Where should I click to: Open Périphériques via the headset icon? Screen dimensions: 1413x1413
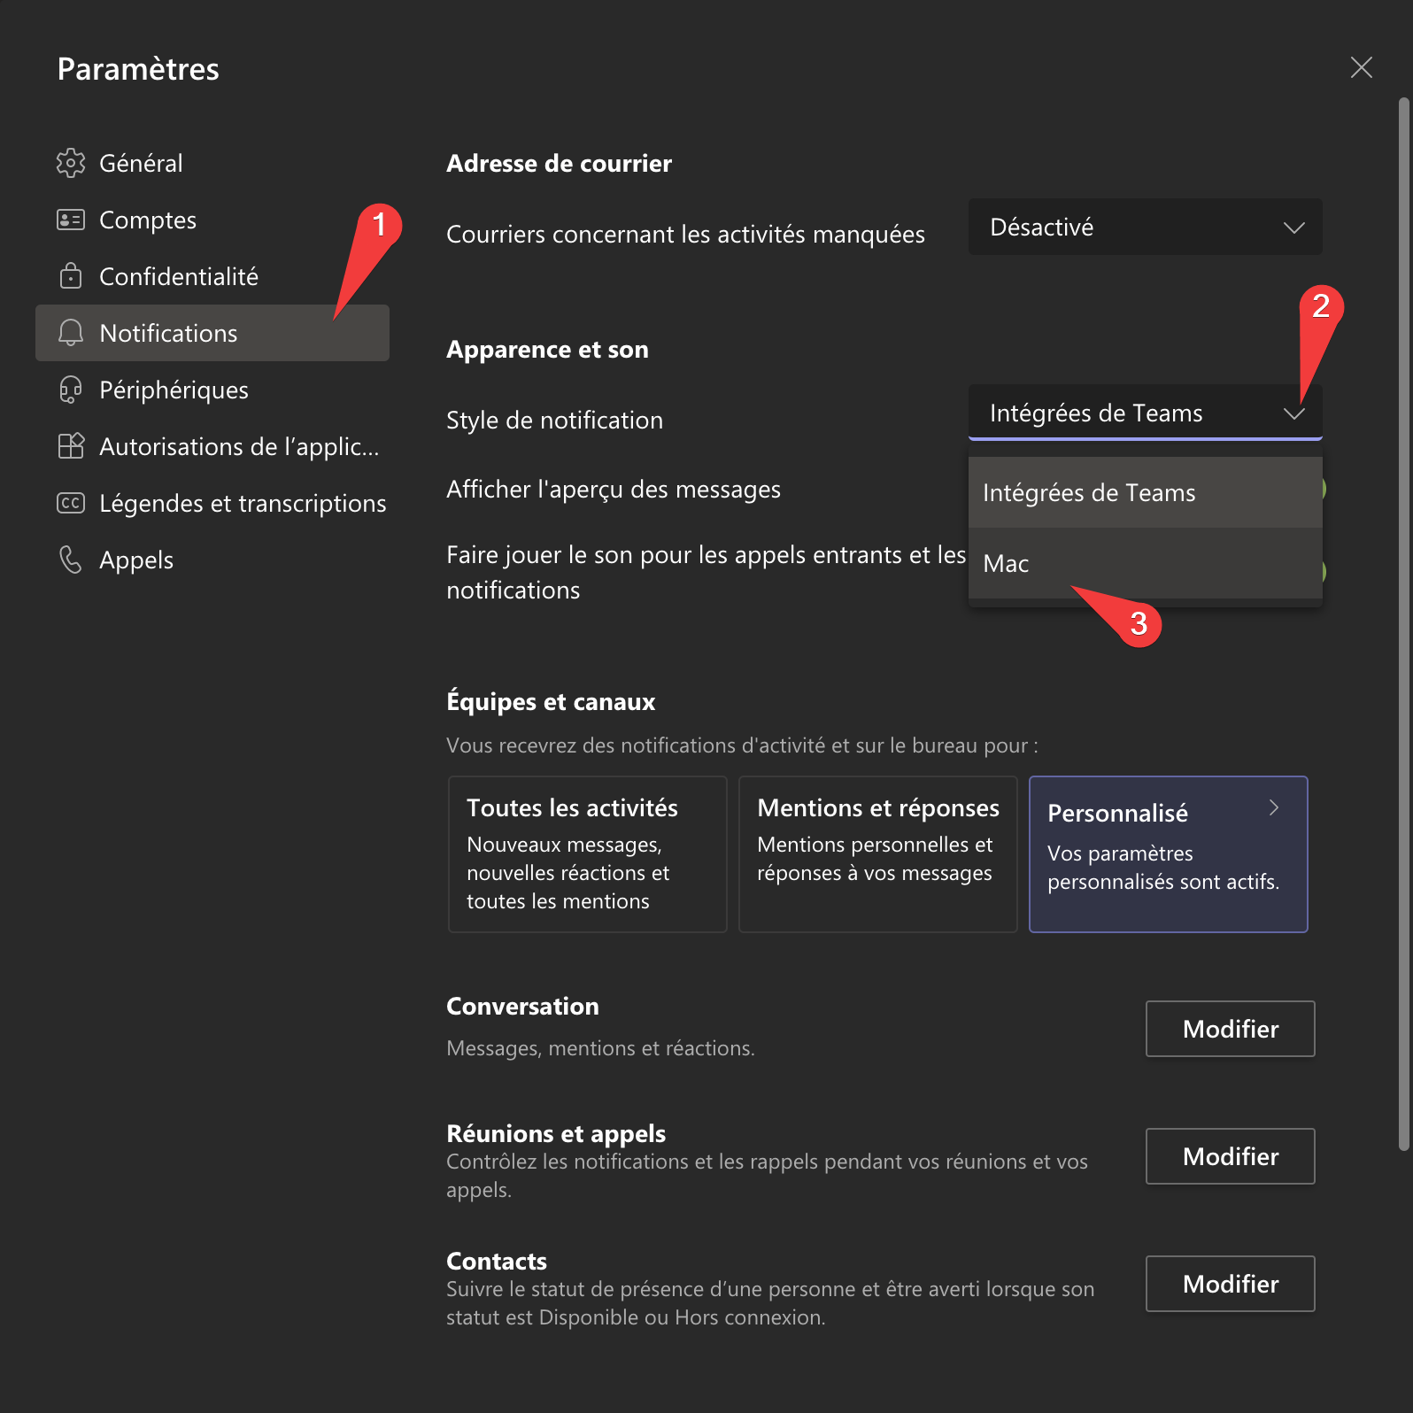coord(71,390)
